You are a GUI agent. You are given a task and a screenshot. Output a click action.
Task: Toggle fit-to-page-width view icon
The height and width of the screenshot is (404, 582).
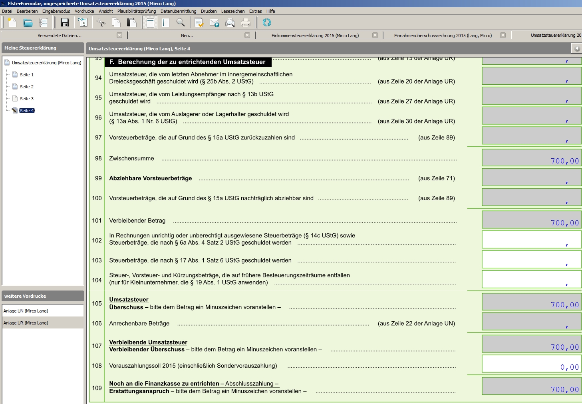[150, 23]
